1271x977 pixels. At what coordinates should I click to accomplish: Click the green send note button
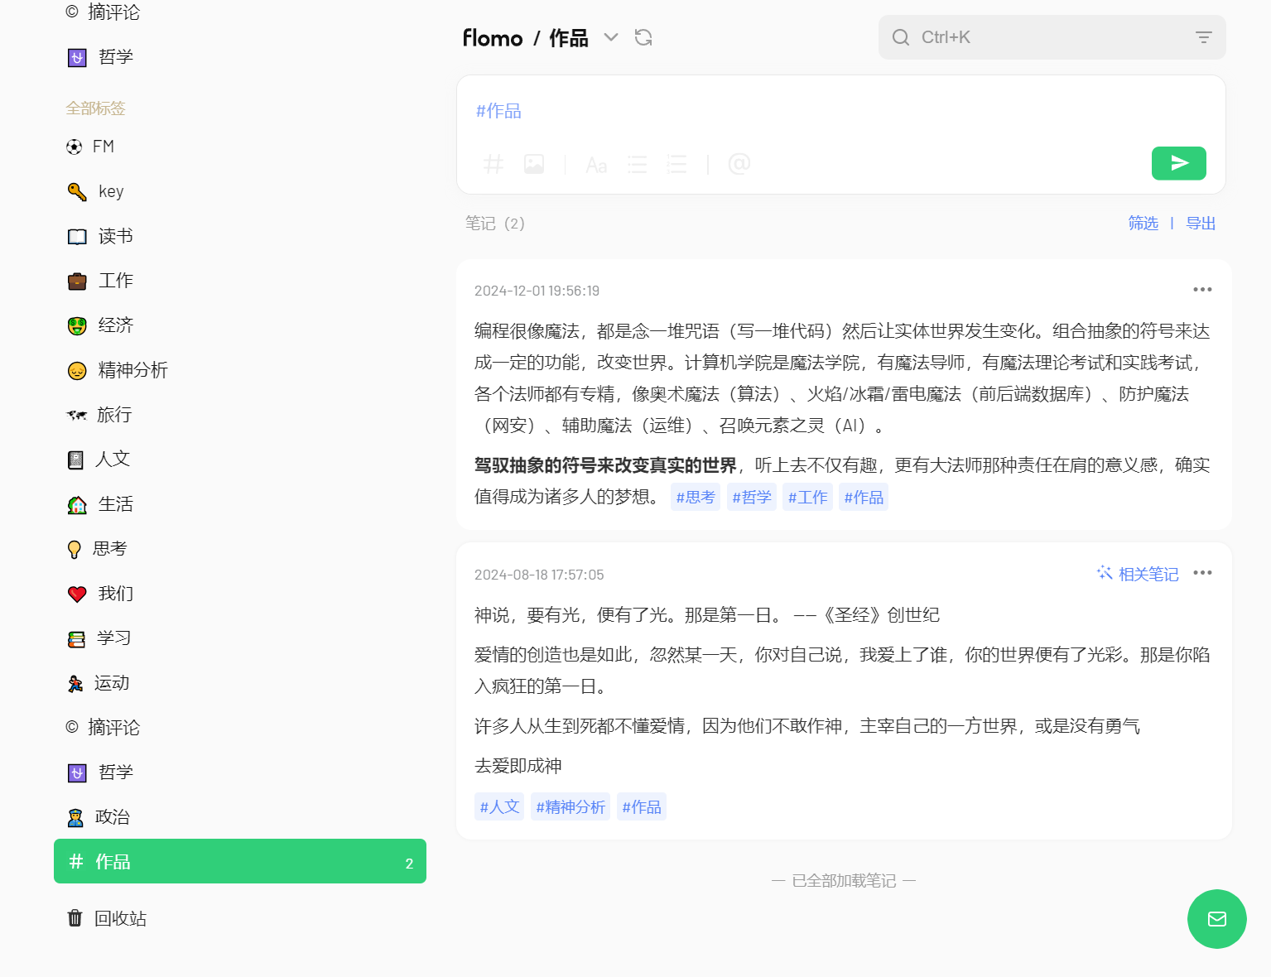pyautogui.click(x=1178, y=163)
